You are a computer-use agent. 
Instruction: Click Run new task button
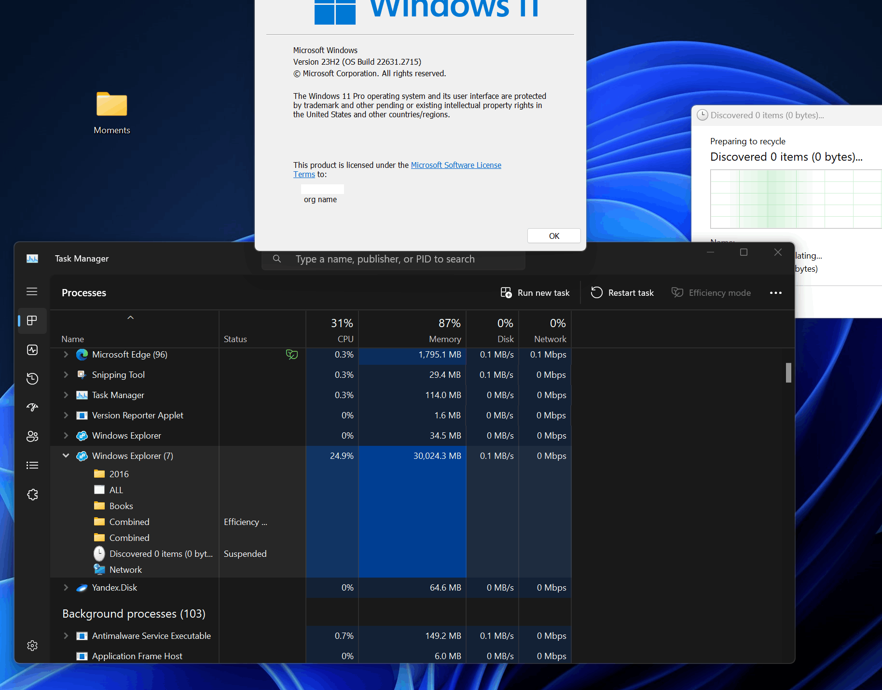(x=535, y=293)
